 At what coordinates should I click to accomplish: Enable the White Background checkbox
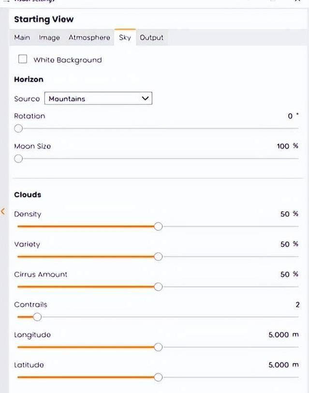[x=22, y=60]
